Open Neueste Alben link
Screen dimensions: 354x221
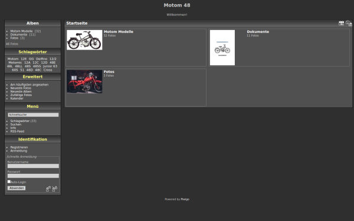(21, 91)
